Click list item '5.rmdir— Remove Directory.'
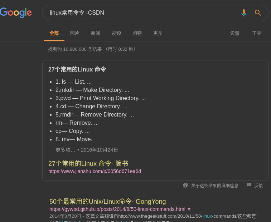Screen dimensions: 271x222 (x=95, y=115)
